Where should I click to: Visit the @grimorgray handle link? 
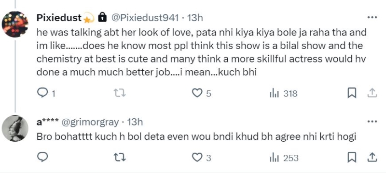90,122
